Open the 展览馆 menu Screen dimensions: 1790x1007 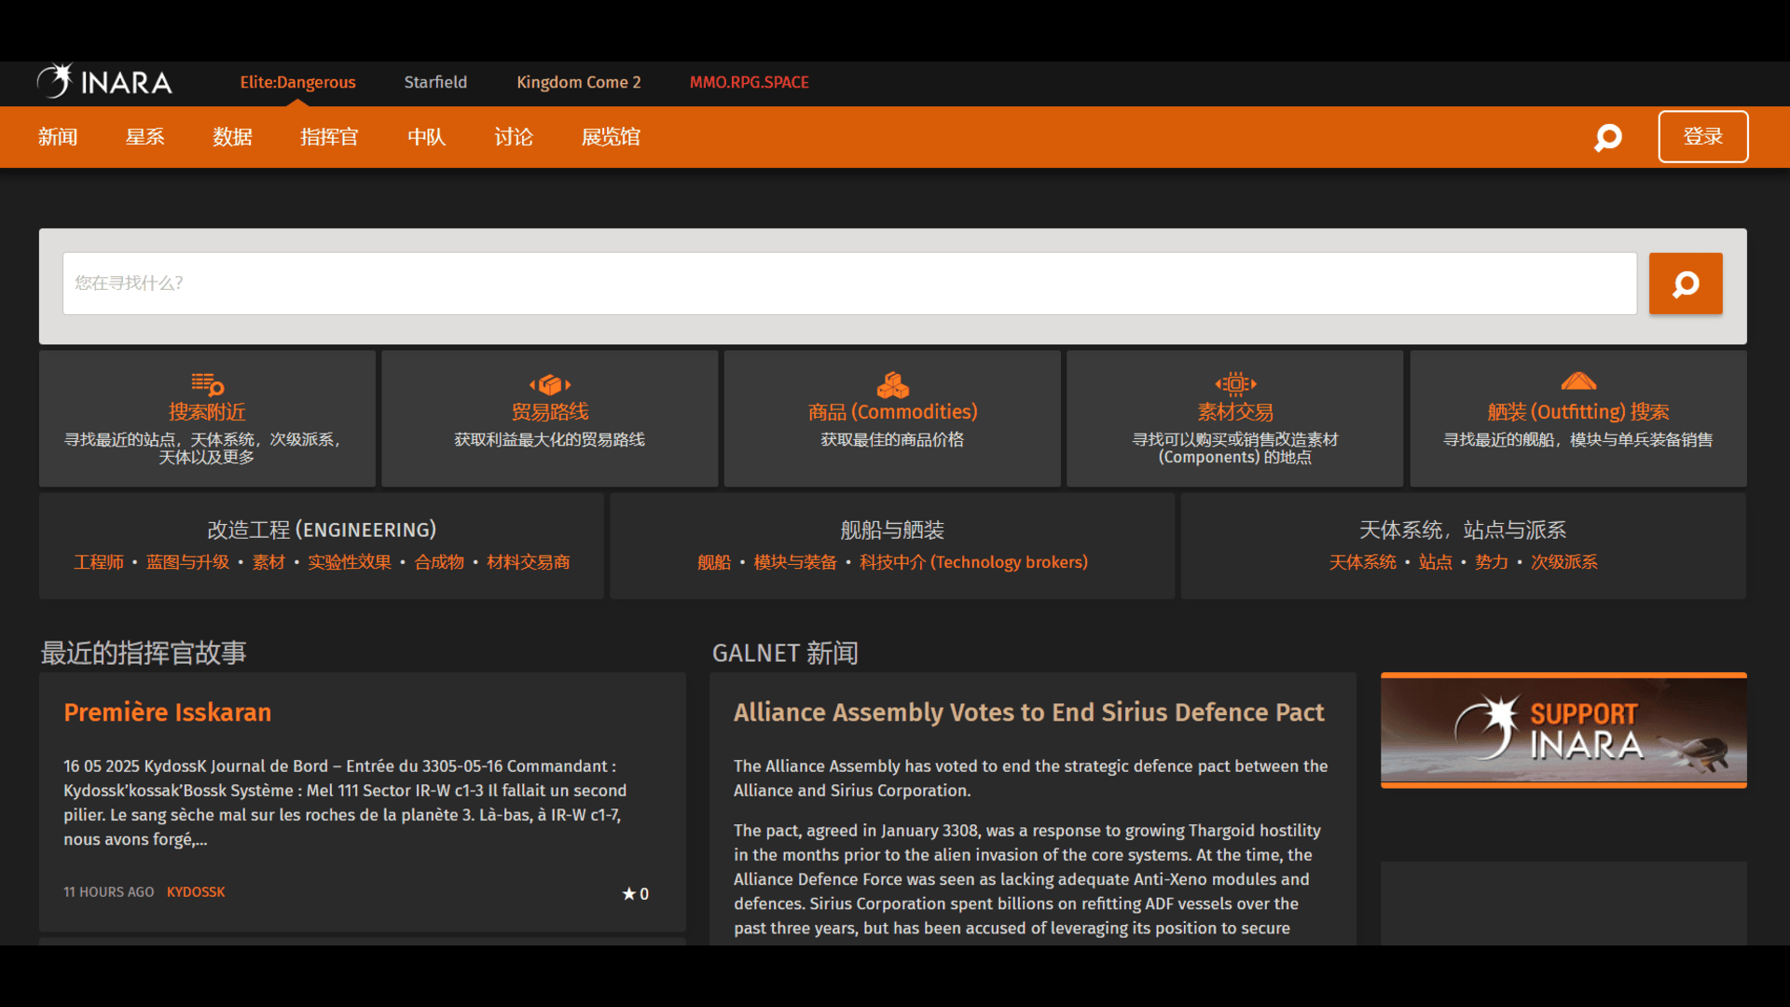pyautogui.click(x=611, y=137)
